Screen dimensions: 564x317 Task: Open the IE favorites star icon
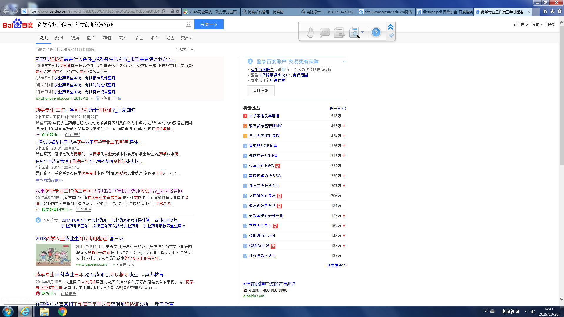[552, 11]
